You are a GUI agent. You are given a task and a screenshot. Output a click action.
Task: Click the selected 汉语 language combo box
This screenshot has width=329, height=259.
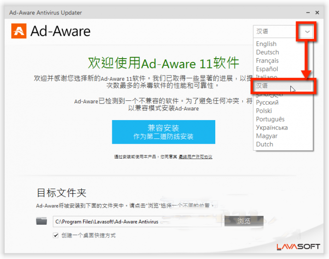click(x=283, y=31)
